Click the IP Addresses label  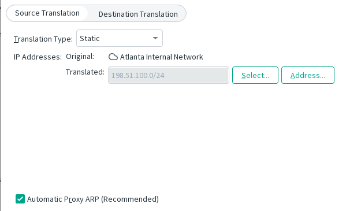(38, 57)
